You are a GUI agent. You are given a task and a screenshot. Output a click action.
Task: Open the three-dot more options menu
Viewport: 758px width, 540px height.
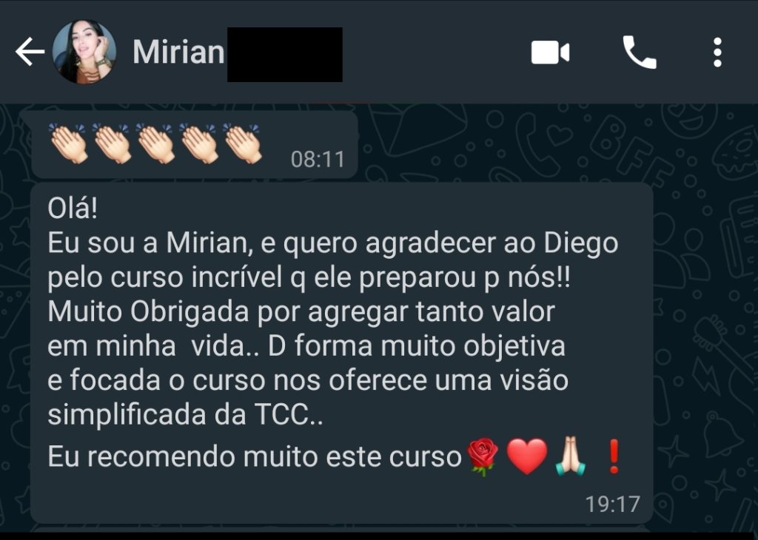pyautogui.click(x=717, y=53)
